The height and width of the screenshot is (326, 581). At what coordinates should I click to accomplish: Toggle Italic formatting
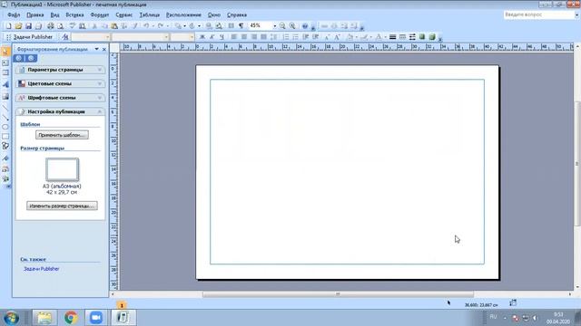point(212,37)
